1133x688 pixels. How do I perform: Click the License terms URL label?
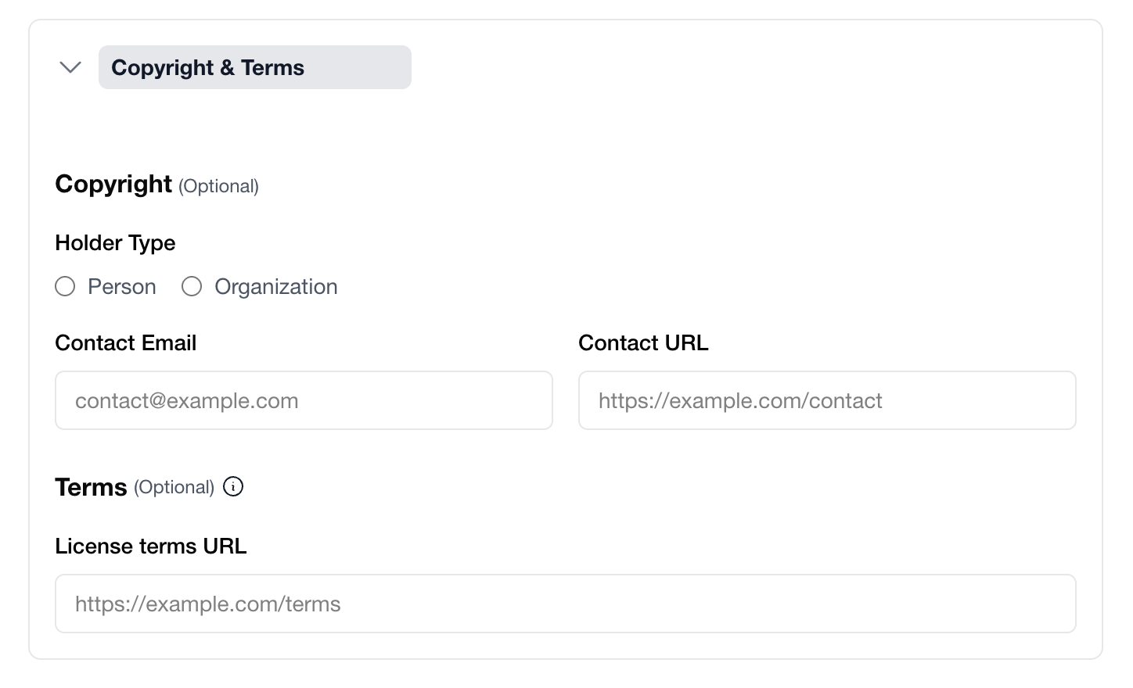point(151,546)
